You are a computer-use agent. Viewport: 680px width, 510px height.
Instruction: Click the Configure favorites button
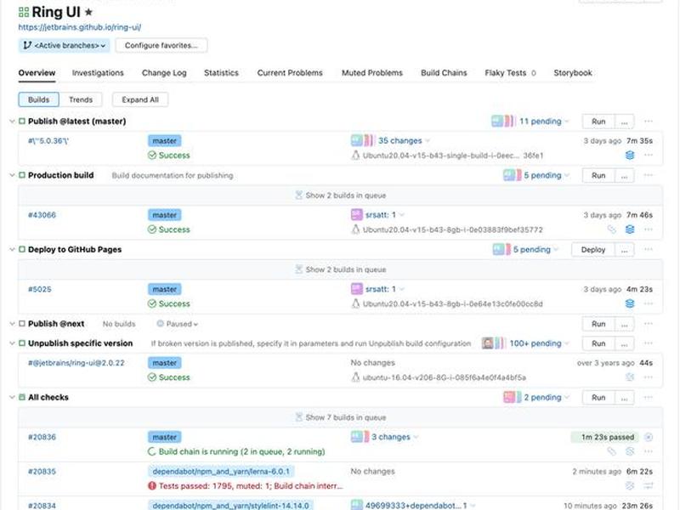(x=161, y=45)
